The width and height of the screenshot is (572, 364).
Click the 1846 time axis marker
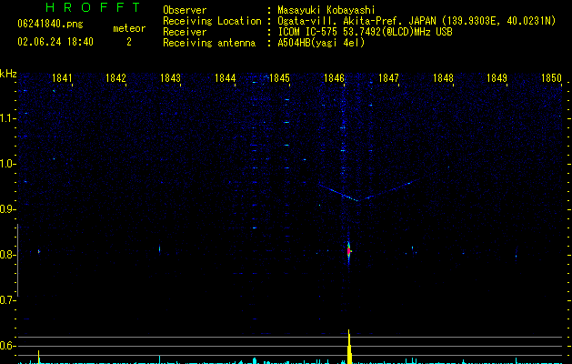pos(334,78)
